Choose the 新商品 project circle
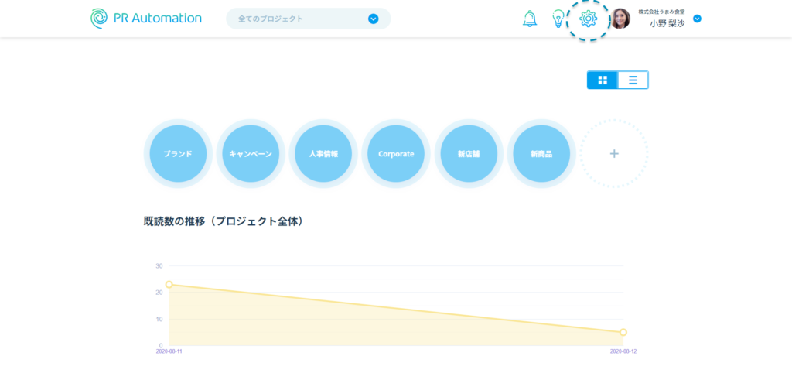This screenshot has height=373, width=792. point(541,153)
